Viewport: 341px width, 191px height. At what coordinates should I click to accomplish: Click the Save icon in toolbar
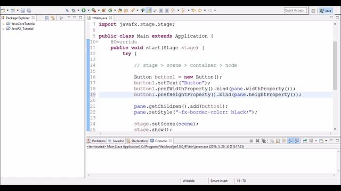[x=23, y=11]
